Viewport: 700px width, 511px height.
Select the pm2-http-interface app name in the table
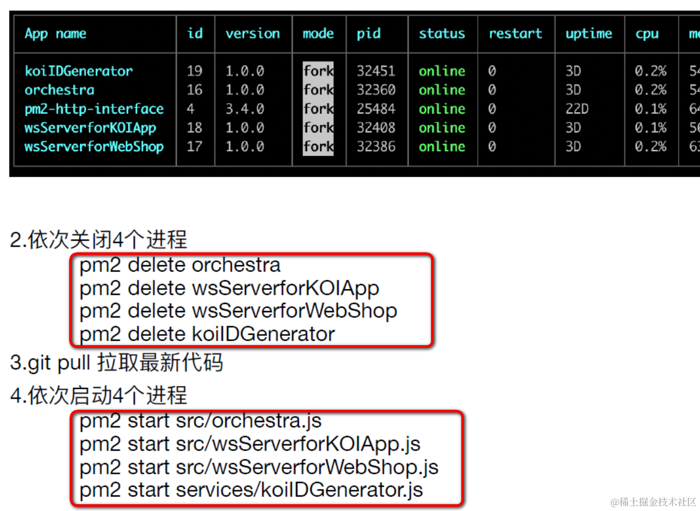coord(94,109)
